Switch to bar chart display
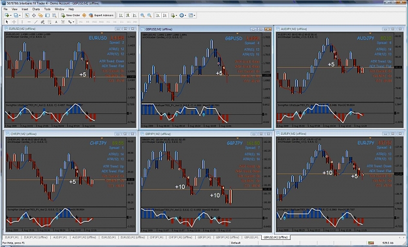The width and height of the screenshot is (408, 247). point(121,16)
